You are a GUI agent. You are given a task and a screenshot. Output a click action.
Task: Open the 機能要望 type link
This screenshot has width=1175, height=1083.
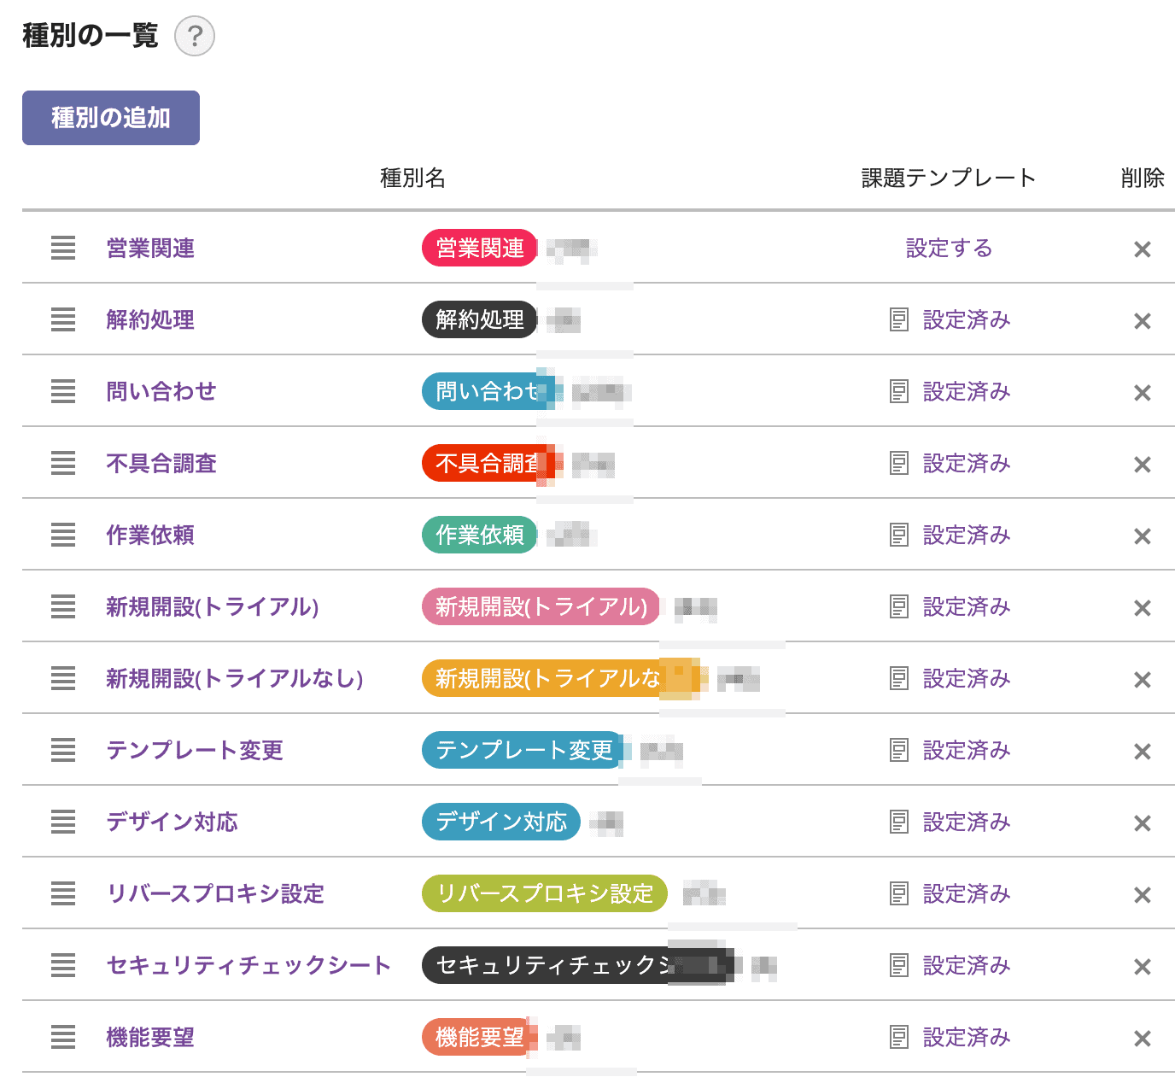coord(150,1038)
